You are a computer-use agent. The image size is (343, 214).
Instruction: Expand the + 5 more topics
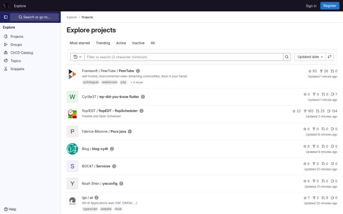pyautogui.click(x=137, y=82)
